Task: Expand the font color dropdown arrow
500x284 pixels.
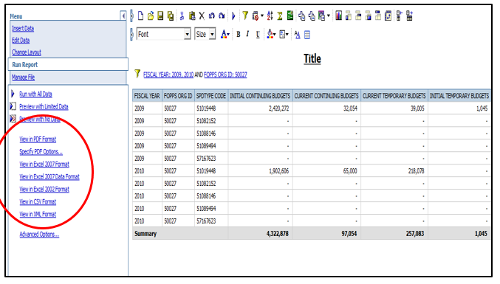Action: (228, 35)
